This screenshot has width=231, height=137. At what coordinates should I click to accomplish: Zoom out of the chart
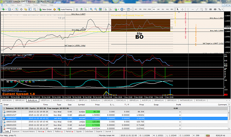(96, 9)
